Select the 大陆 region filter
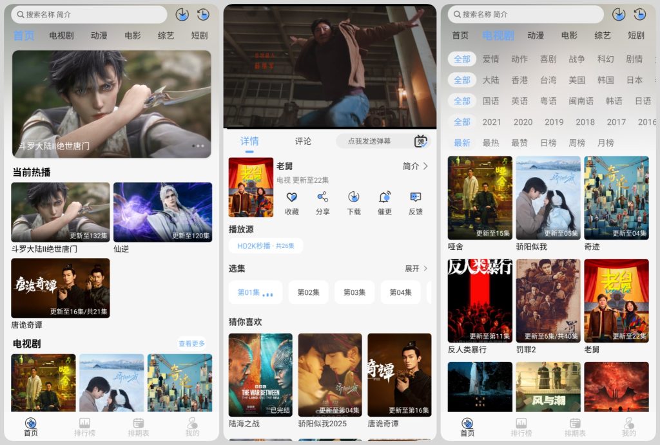 click(490, 80)
